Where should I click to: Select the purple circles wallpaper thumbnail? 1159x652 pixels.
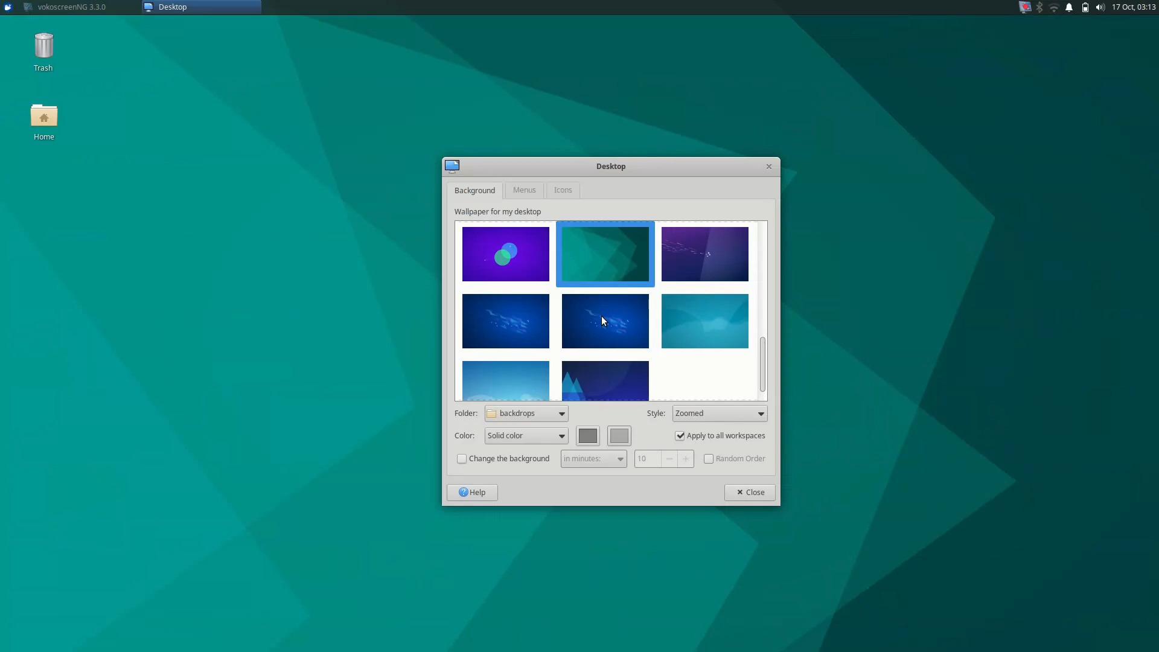click(x=505, y=254)
